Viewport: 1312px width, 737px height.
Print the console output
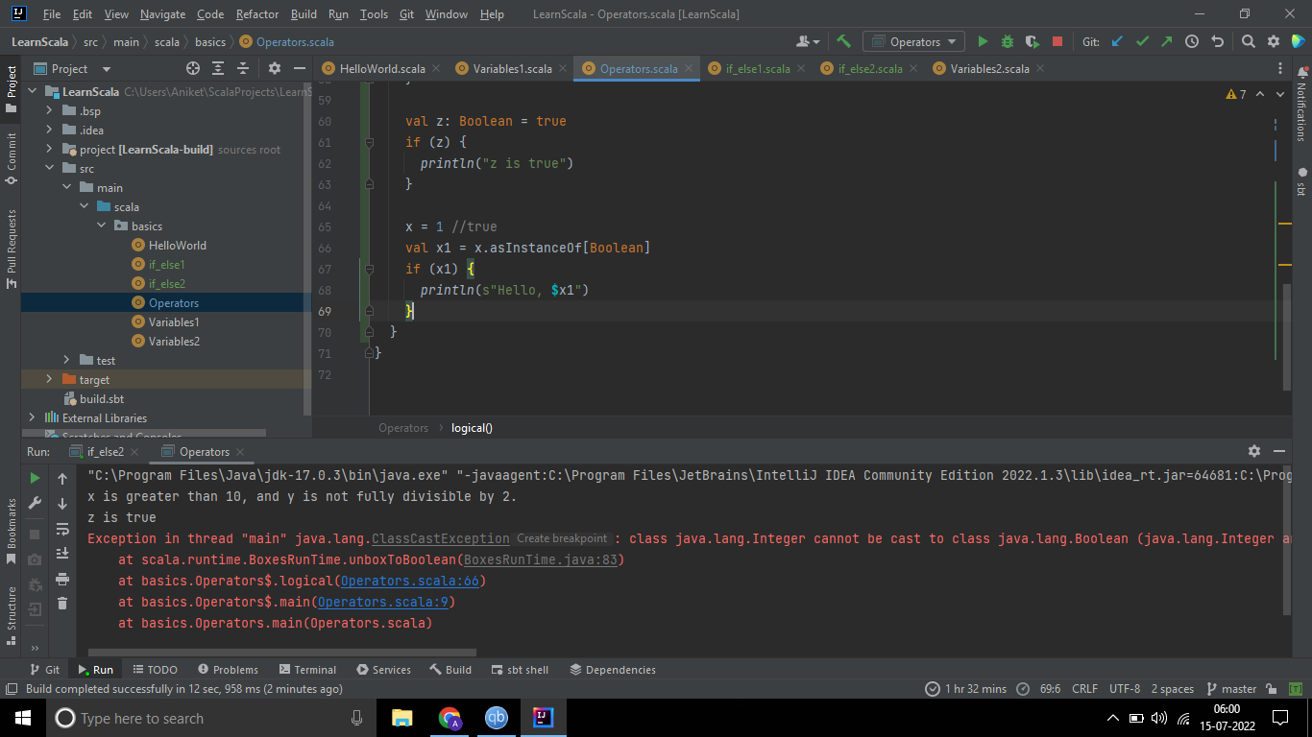tap(62, 579)
